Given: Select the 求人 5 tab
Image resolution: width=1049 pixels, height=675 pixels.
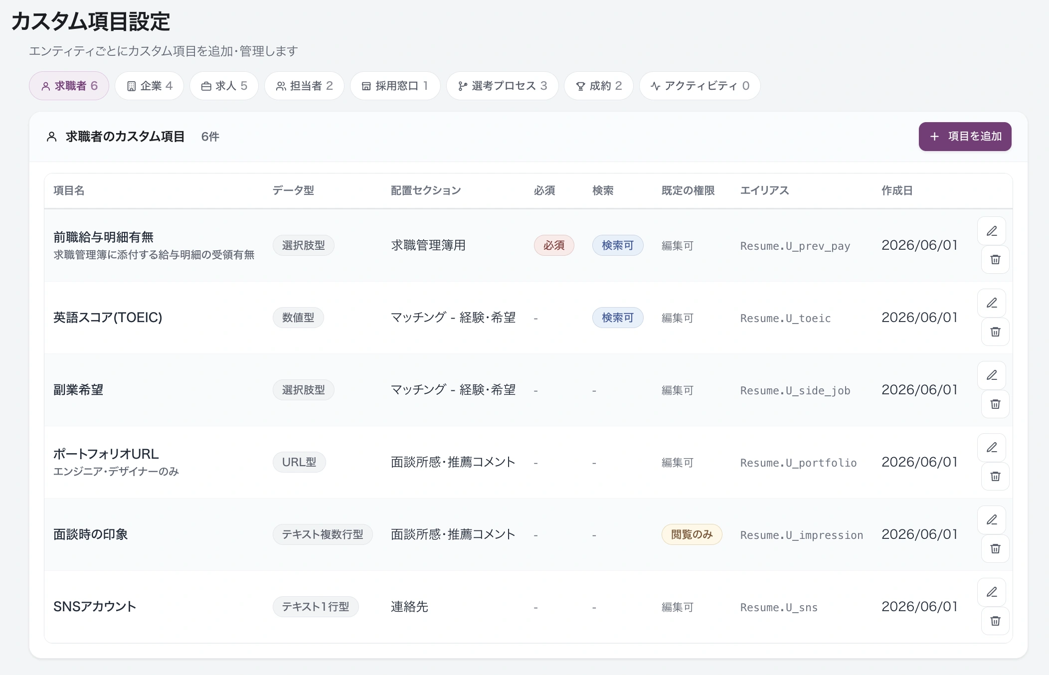Looking at the screenshot, I should [x=224, y=86].
